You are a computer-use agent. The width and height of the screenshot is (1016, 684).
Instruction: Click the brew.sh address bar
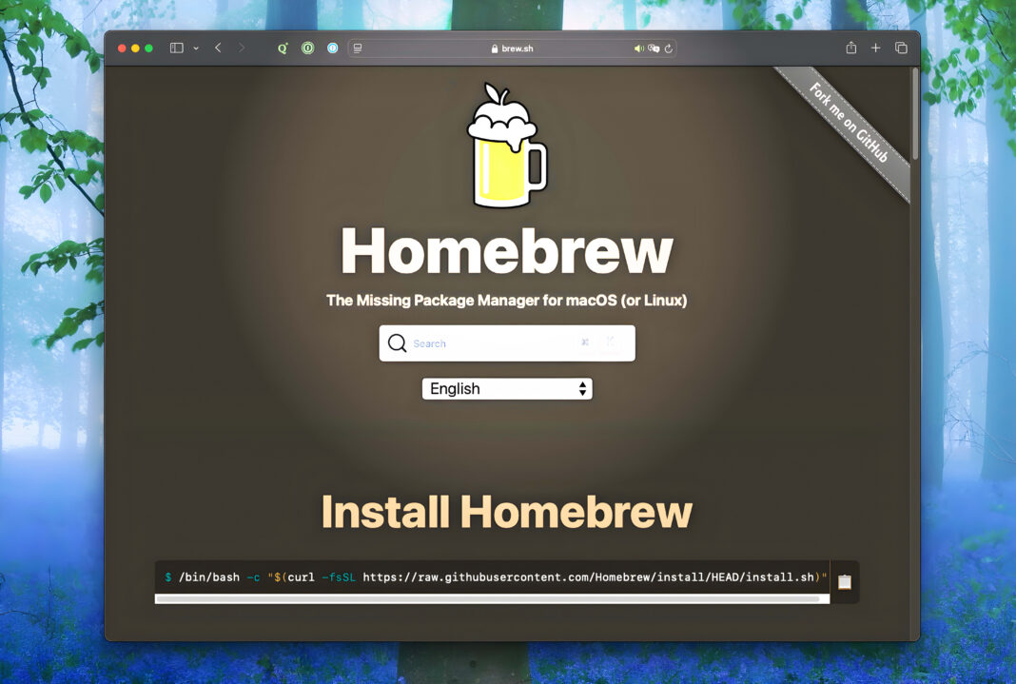pos(512,48)
